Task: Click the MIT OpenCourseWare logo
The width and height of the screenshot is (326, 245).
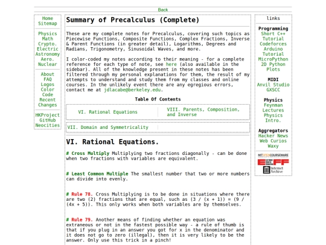Action: [x=273, y=155]
